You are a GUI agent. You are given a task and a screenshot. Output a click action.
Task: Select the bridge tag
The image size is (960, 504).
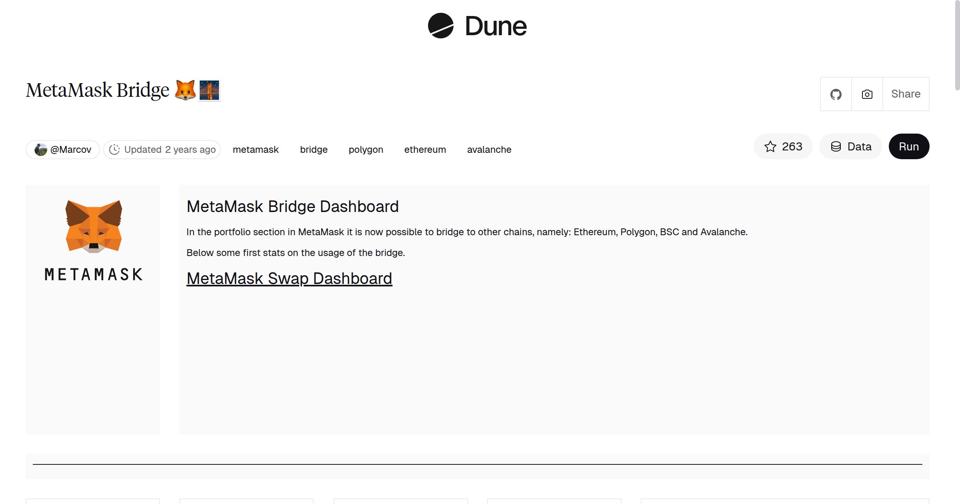tap(314, 149)
